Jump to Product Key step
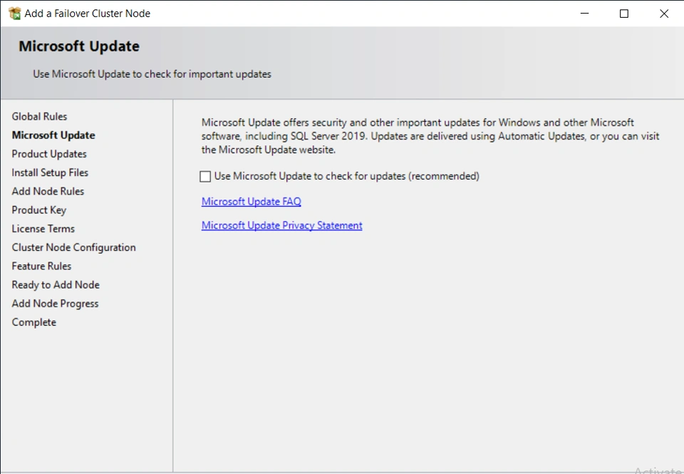 point(38,210)
